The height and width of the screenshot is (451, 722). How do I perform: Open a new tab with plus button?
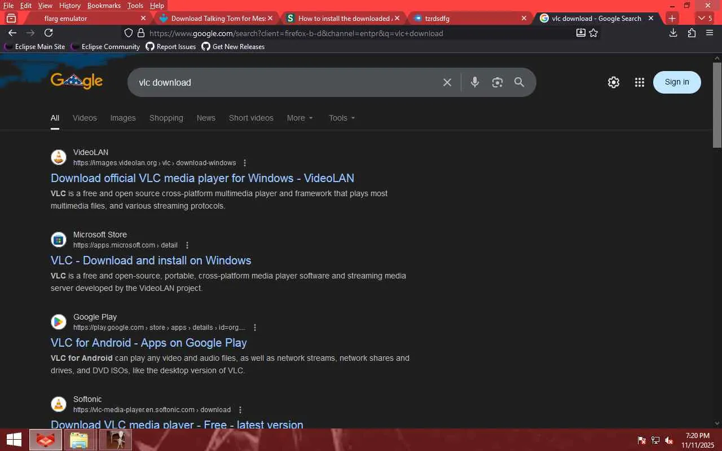[x=672, y=18]
